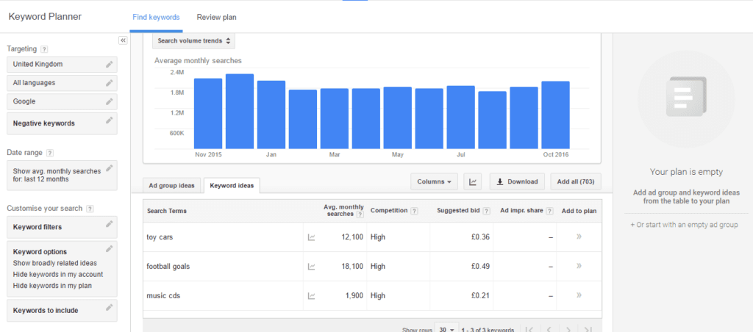Switch to the Review plan tab
Image resolution: width=753 pixels, height=332 pixels.
pos(216,17)
